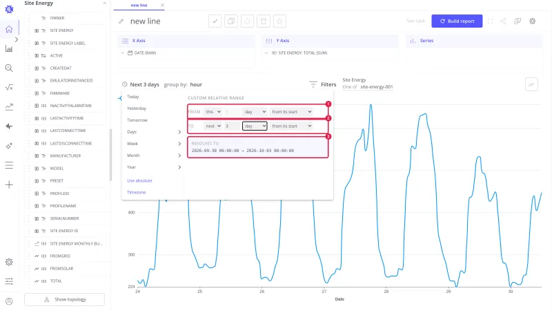Screen dimensions: 552x311
Task: Open the Week submenu
Action: coord(153,144)
